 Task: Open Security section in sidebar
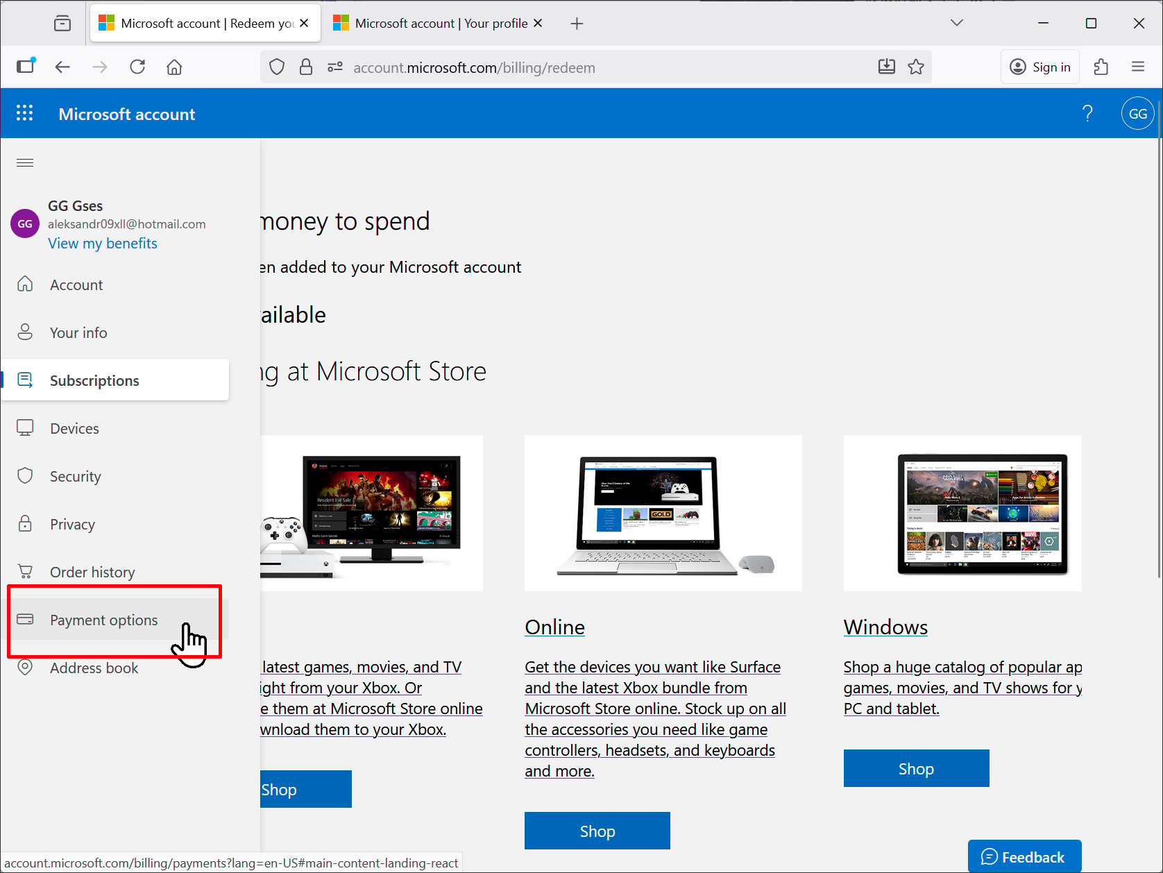pyautogui.click(x=115, y=476)
